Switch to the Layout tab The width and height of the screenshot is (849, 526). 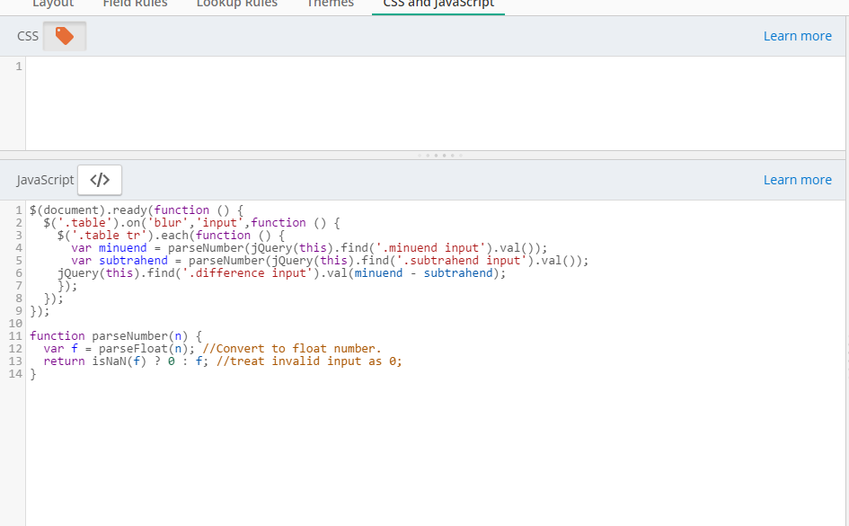pos(53,4)
